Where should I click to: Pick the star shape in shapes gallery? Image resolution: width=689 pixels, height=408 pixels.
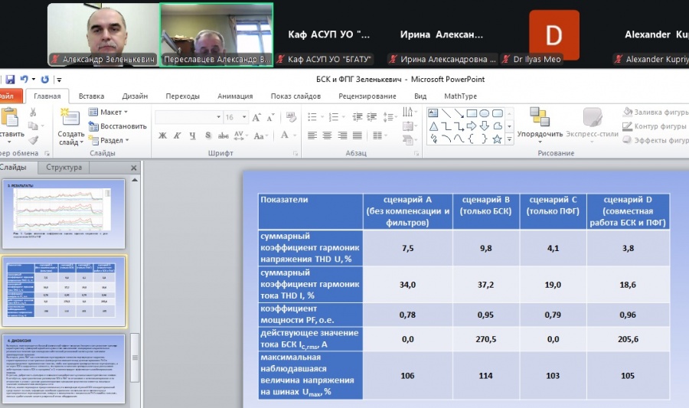coord(498,139)
